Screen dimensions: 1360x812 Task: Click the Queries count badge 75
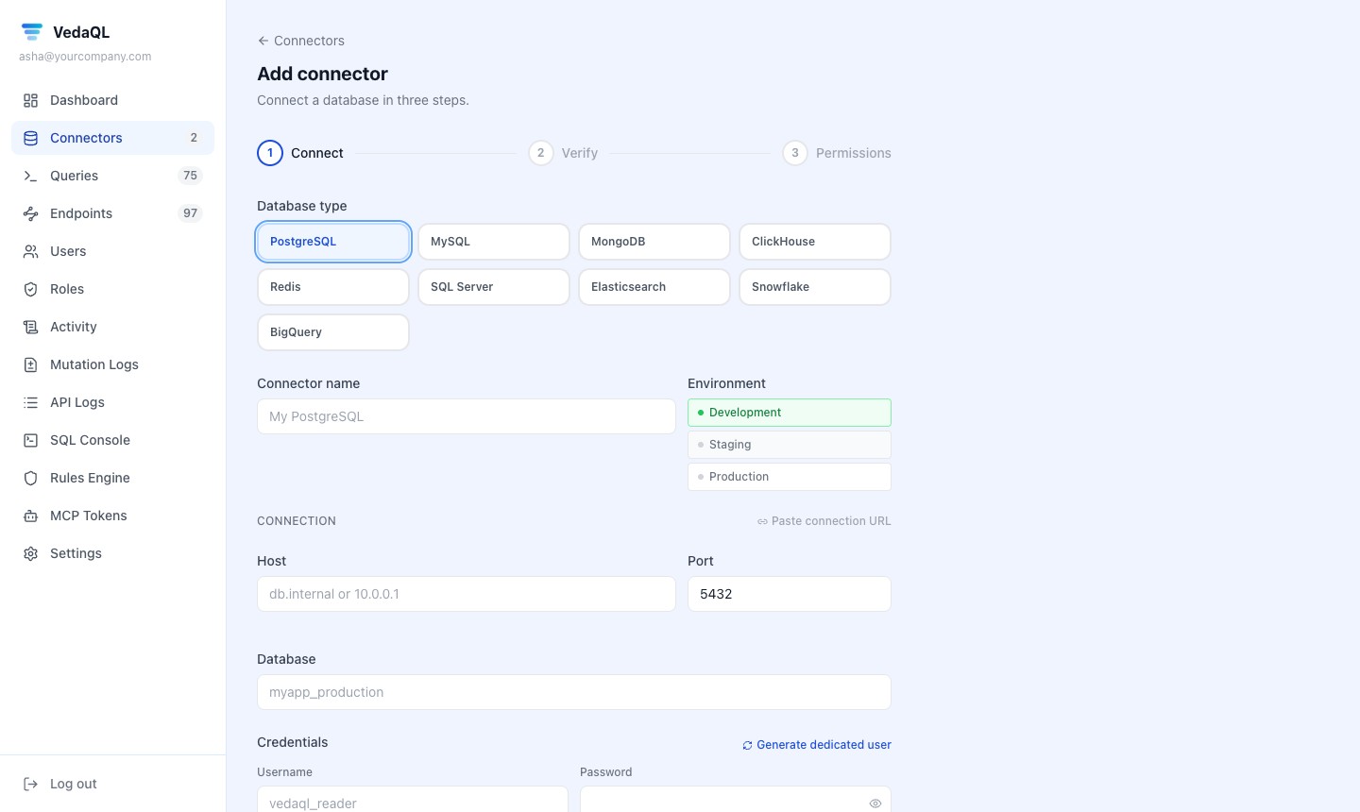(190, 176)
